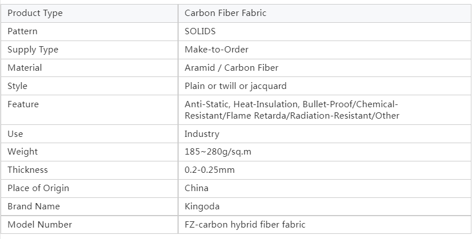The height and width of the screenshot is (239, 476).
Task: Select the "Industry" use value
Action: 201,134
